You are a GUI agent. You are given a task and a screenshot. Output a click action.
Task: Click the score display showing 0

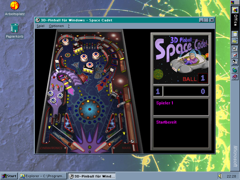pos(186,91)
